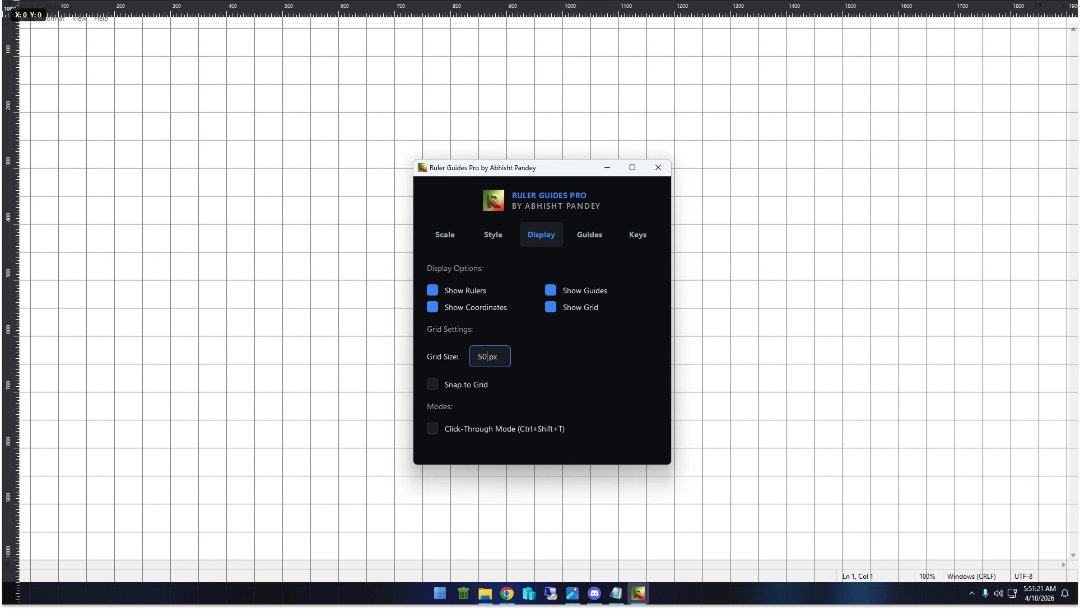Enable Click-Through Mode checkbox
The width and height of the screenshot is (1080, 609).
pos(432,428)
